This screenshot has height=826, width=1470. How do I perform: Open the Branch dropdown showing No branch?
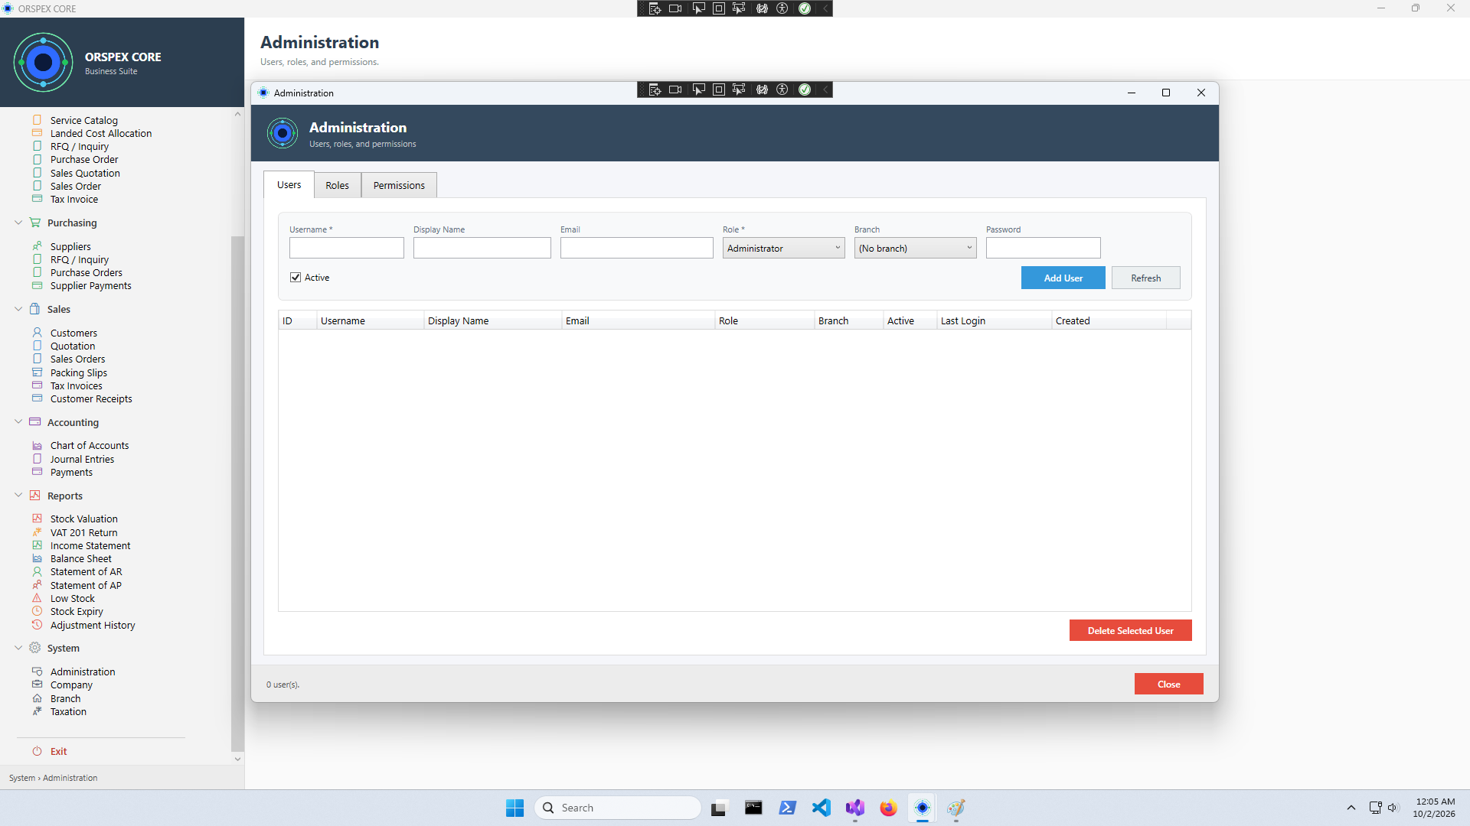pos(915,248)
